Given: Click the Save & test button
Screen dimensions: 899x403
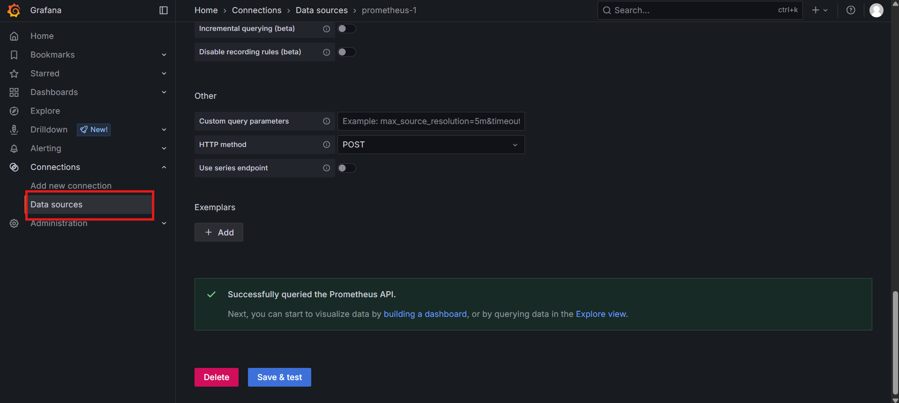Looking at the screenshot, I should [x=279, y=377].
